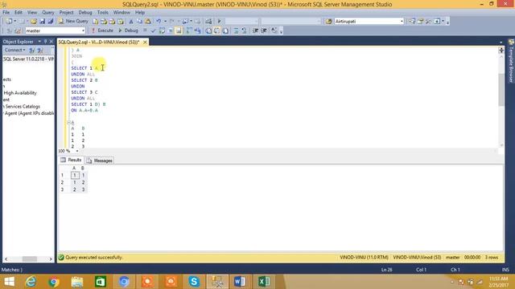515x289 pixels.
Task: Select the High Availability tree node
Action: click(x=20, y=93)
